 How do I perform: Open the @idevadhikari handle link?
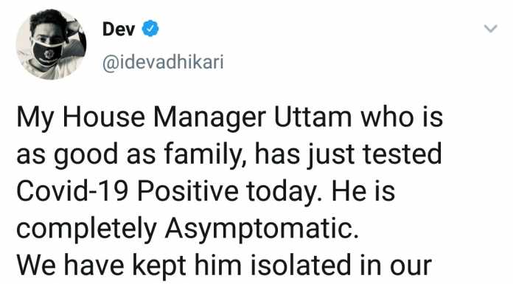tap(163, 62)
